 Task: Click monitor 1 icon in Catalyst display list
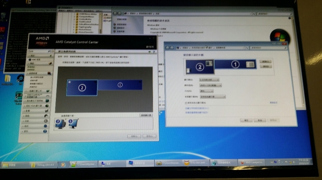tap(73, 123)
